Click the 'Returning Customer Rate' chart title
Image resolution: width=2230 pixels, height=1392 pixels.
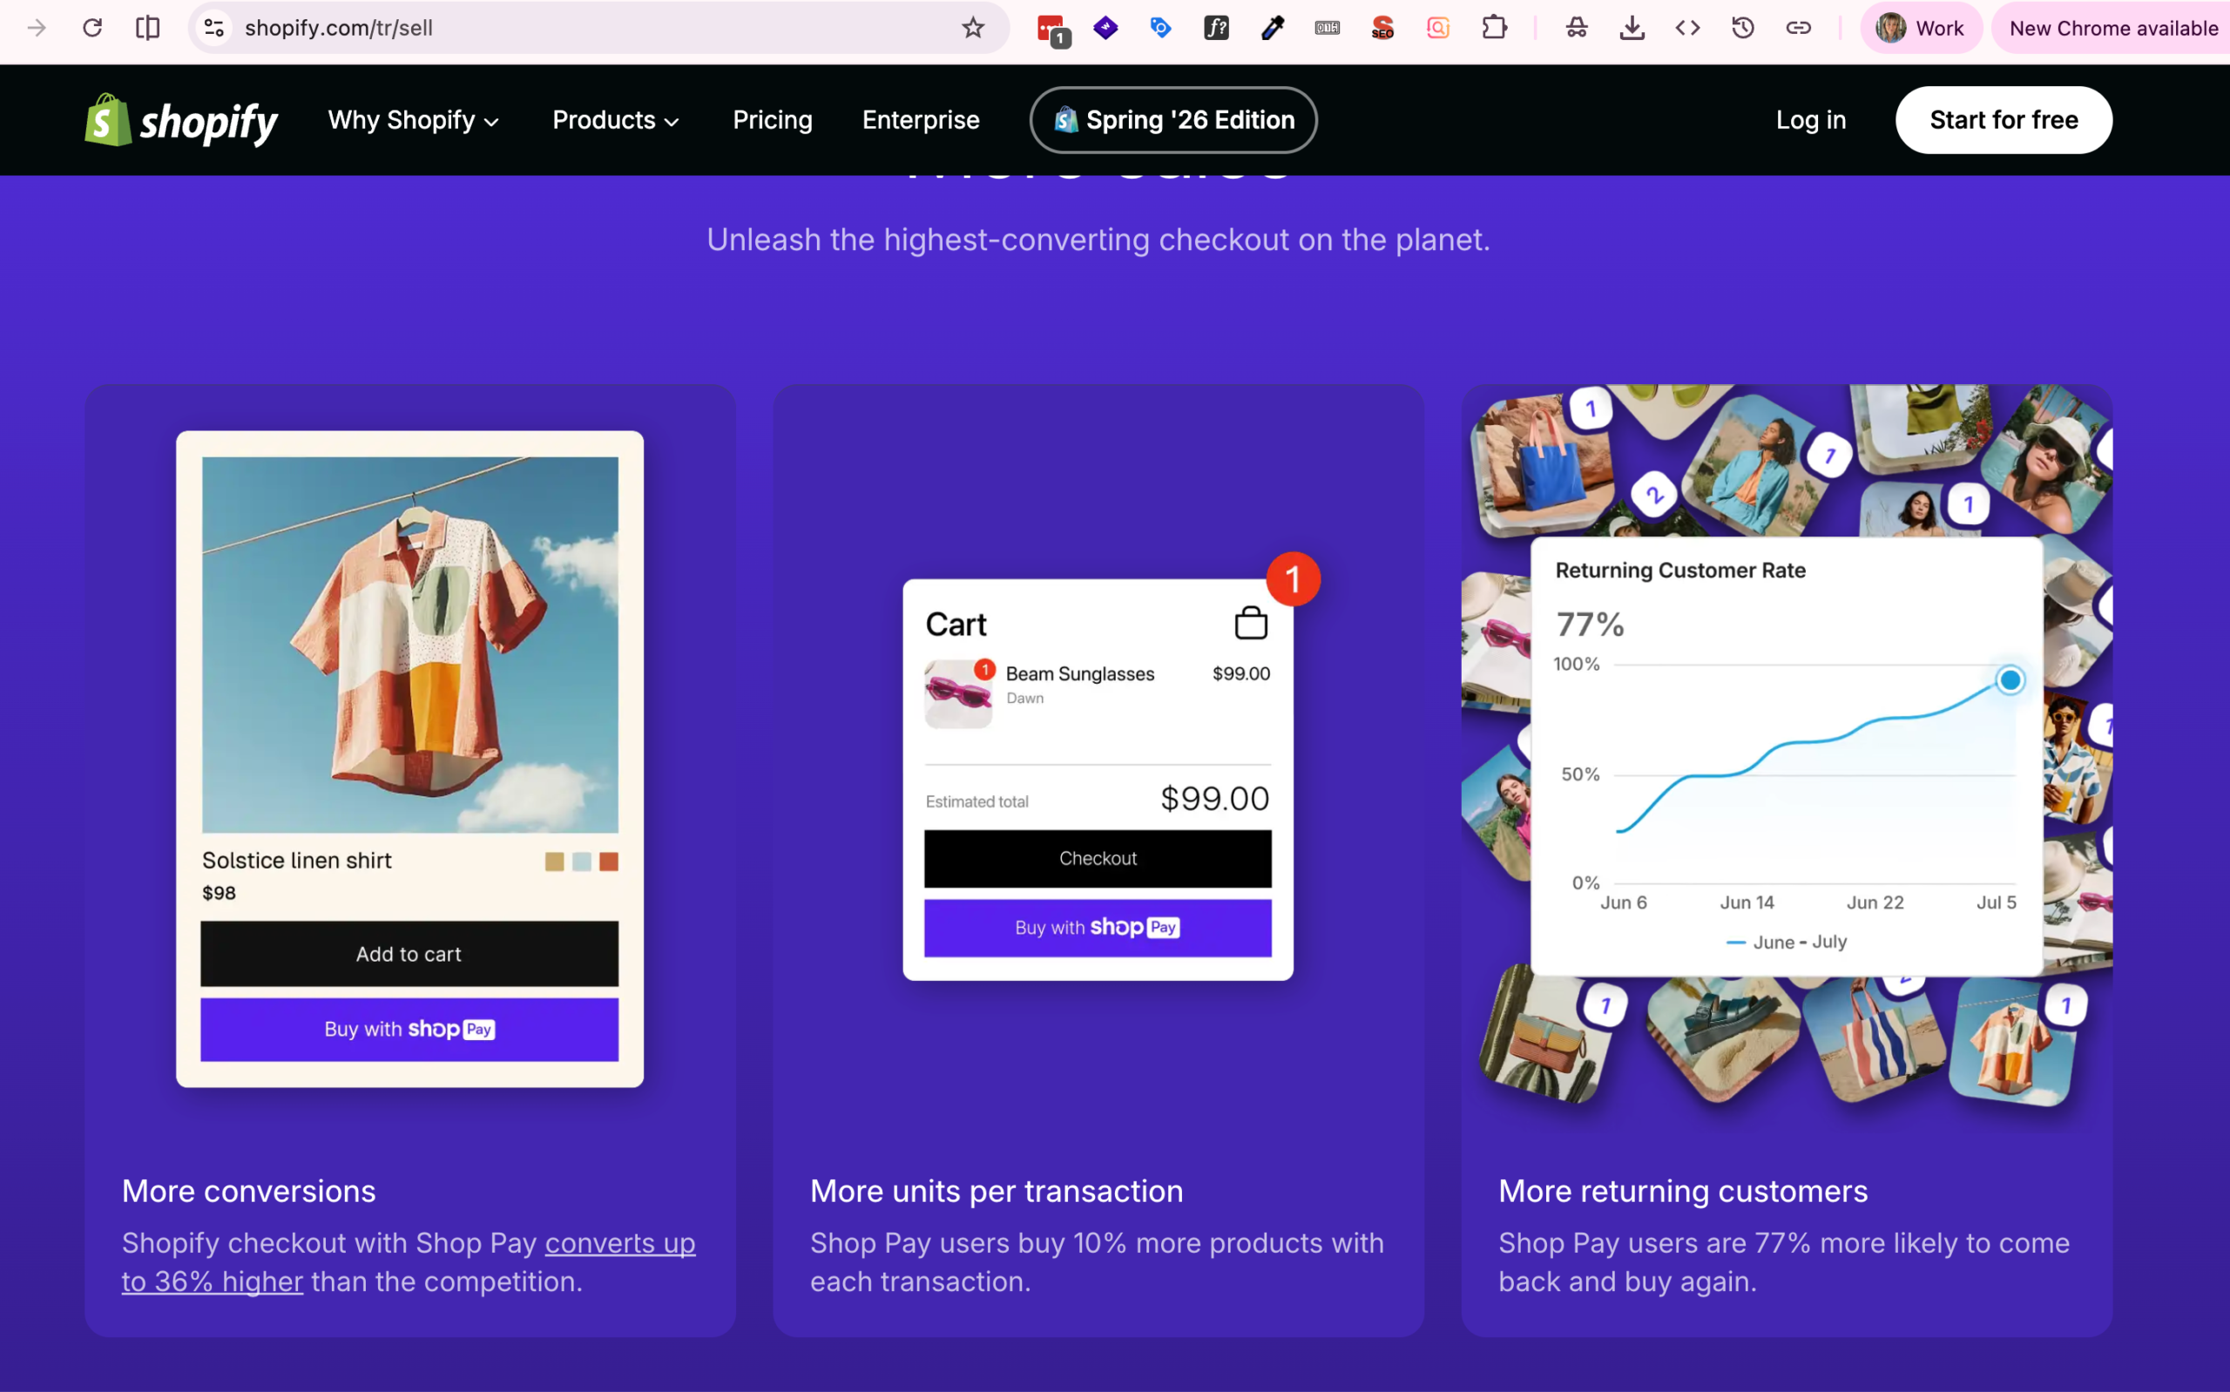(1680, 570)
